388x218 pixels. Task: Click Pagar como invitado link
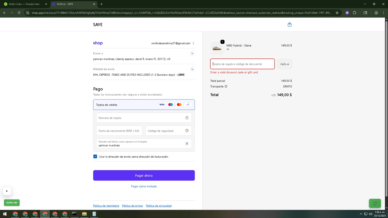[144, 186]
